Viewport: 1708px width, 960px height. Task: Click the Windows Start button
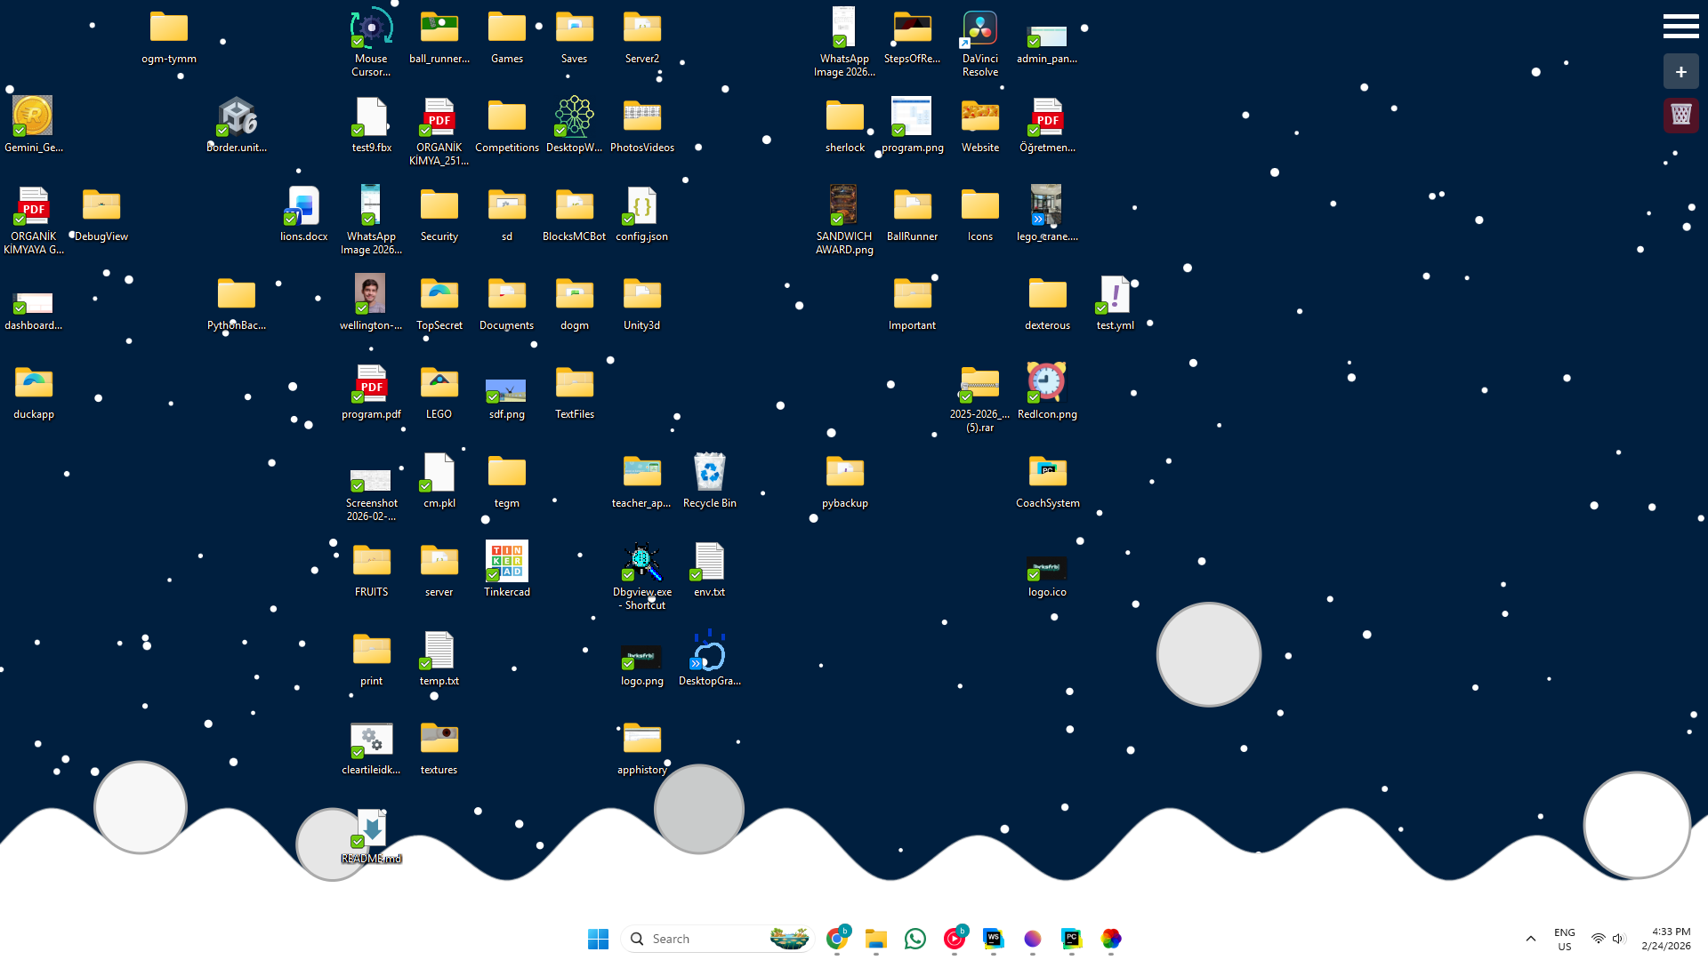click(x=598, y=939)
